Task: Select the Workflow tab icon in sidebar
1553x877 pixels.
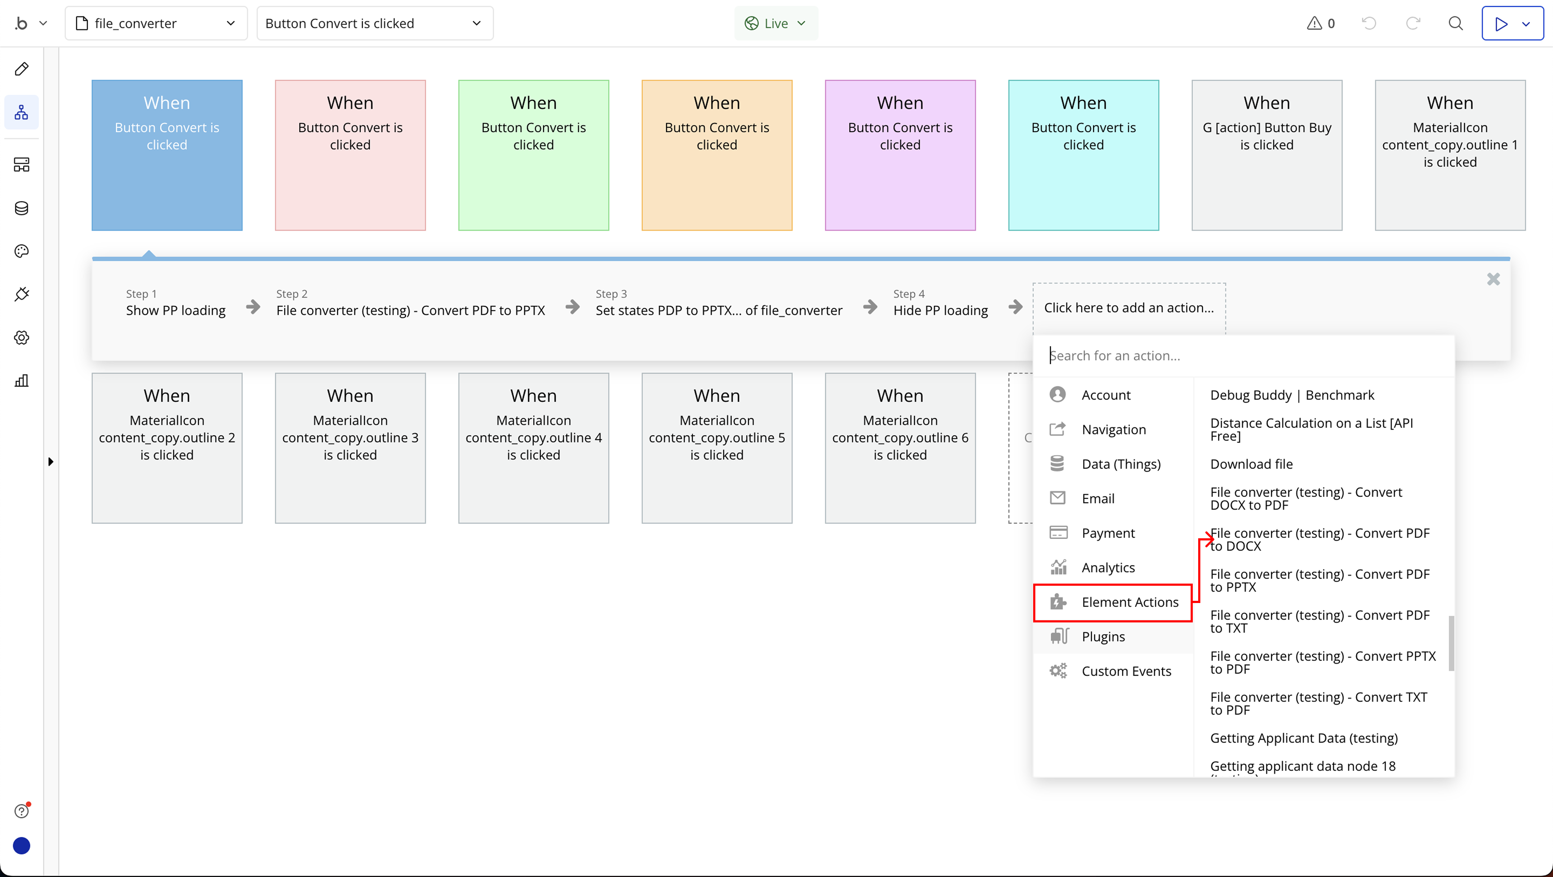Action: click(x=22, y=112)
